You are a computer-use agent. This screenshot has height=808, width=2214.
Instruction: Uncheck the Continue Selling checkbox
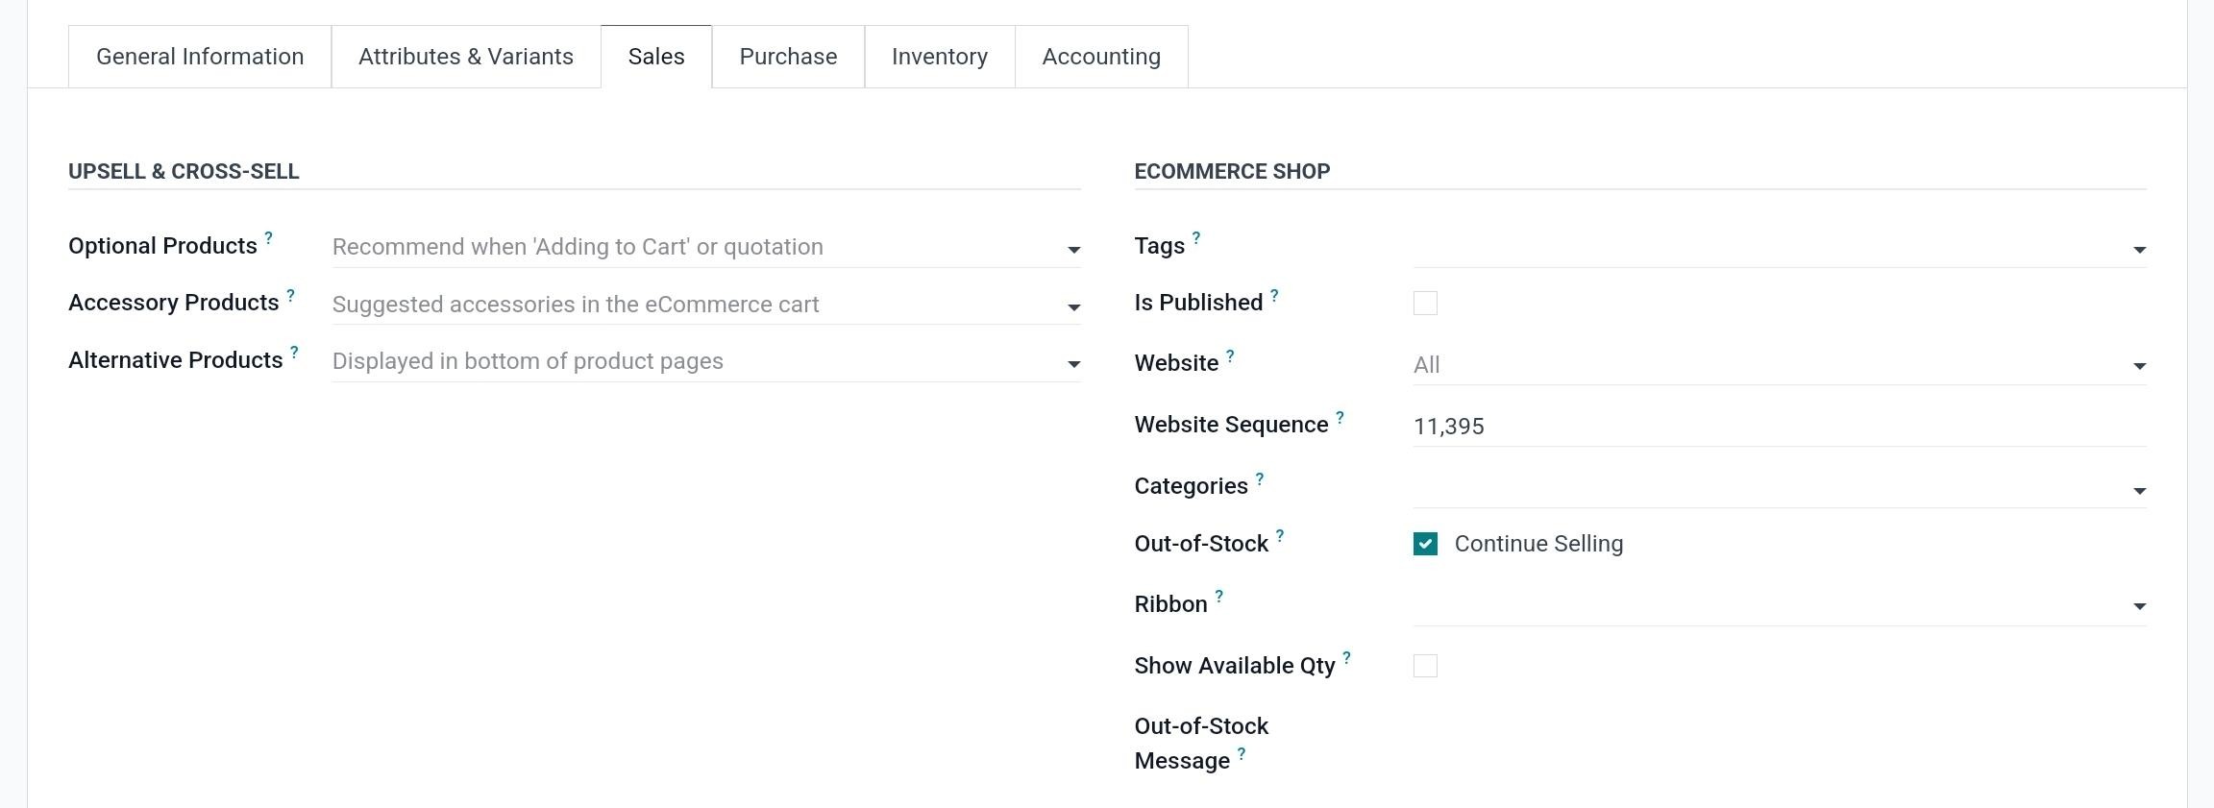pos(1425,544)
